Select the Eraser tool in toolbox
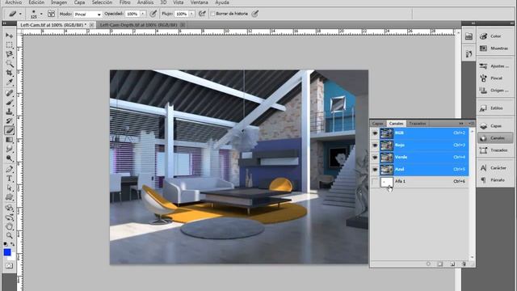 pos(9,130)
